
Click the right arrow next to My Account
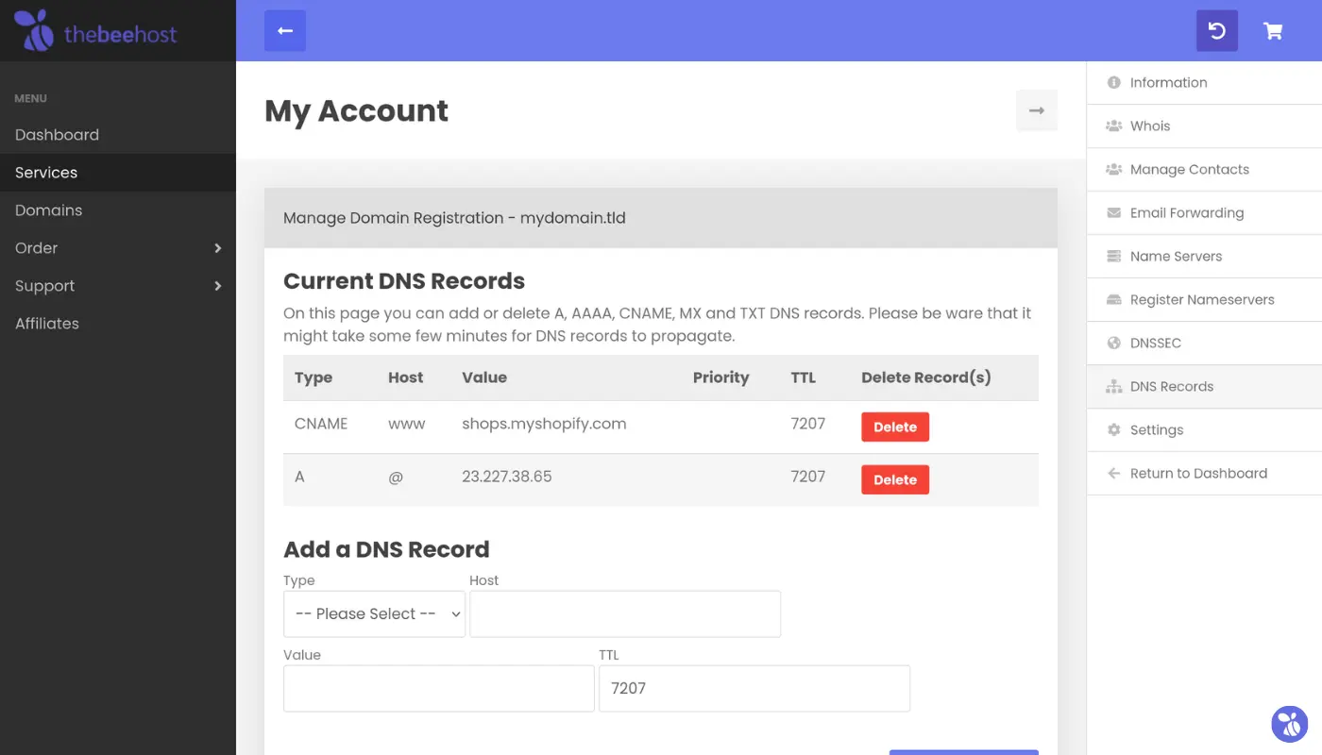[1037, 110]
